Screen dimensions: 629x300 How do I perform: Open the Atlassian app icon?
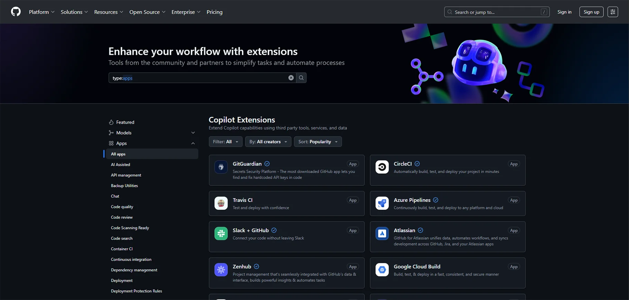pyautogui.click(x=382, y=234)
